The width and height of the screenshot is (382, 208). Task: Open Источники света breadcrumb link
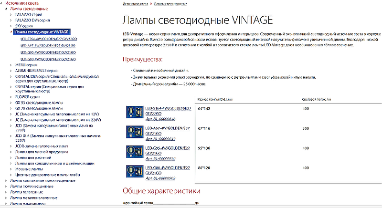coord(135,4)
